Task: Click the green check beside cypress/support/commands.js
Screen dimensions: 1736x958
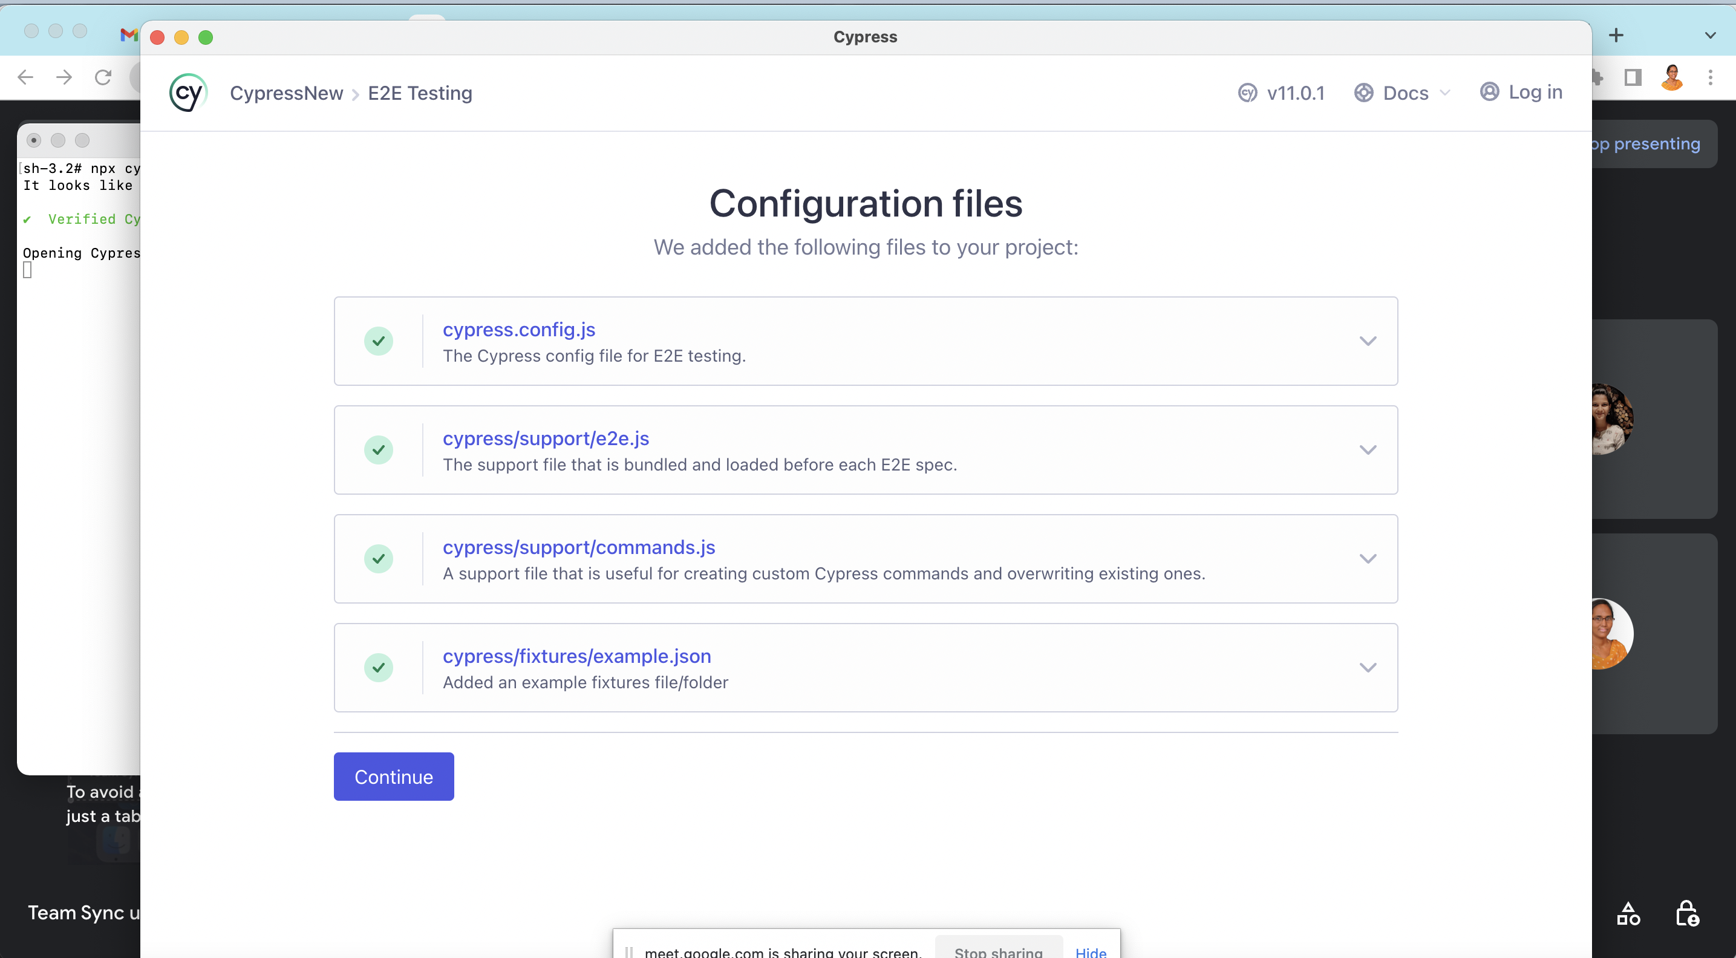Action: tap(379, 559)
